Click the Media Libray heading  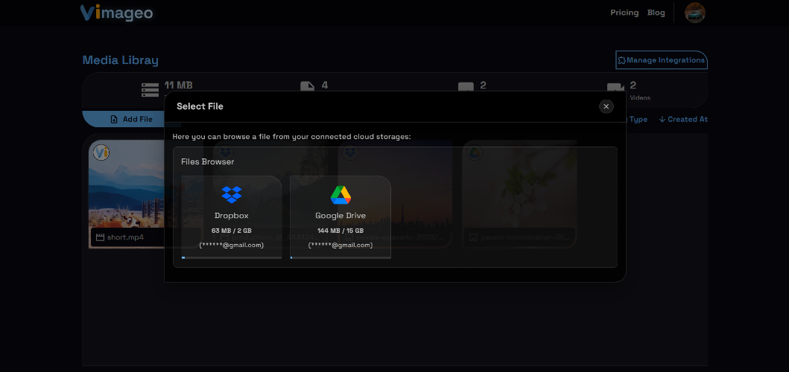click(120, 60)
